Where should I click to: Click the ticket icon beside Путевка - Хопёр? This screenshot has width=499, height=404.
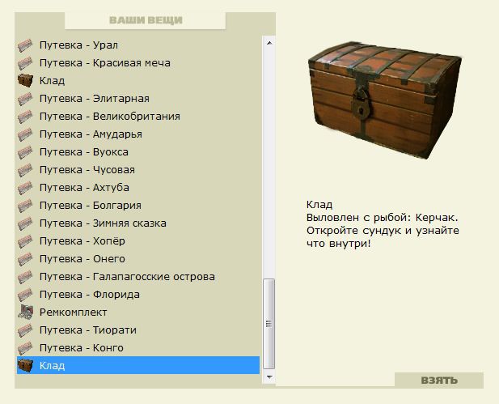(x=25, y=241)
